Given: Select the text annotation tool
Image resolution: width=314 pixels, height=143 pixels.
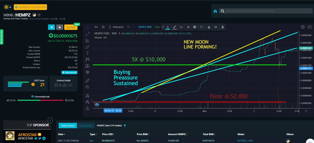Looking at the screenshot, I should 87,53.
